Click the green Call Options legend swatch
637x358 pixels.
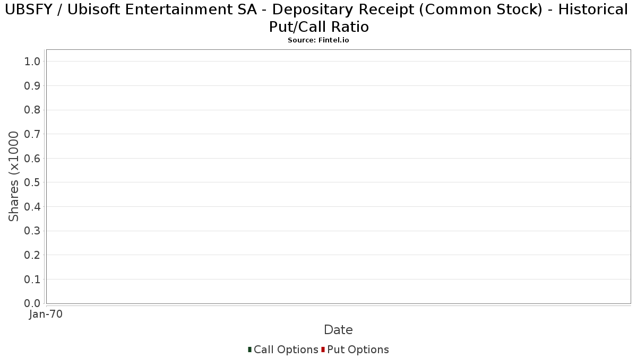pyautogui.click(x=249, y=350)
